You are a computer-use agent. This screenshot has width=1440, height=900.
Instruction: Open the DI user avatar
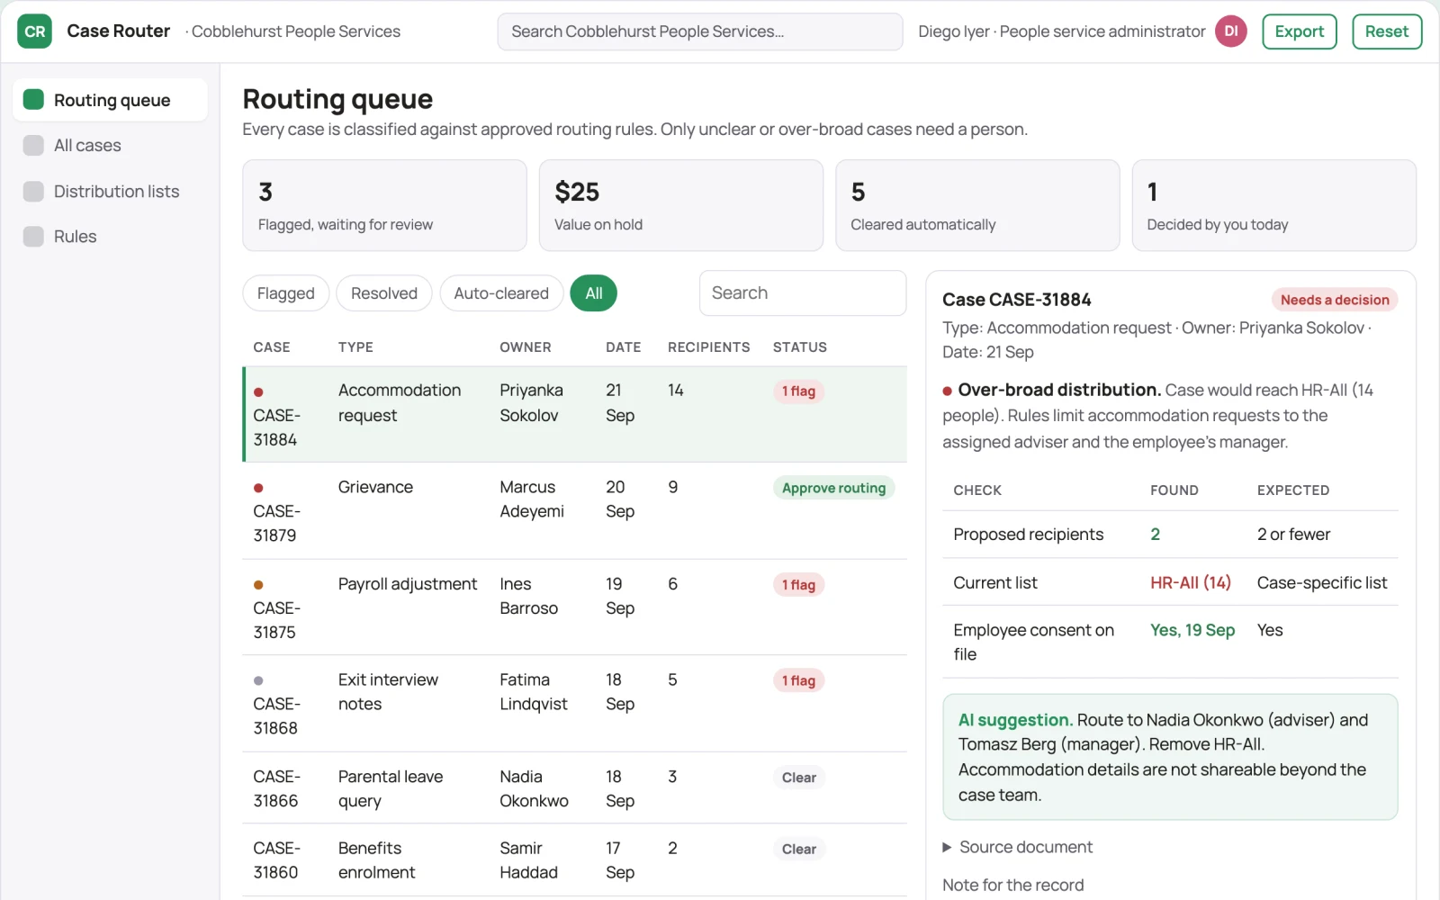tap(1230, 31)
